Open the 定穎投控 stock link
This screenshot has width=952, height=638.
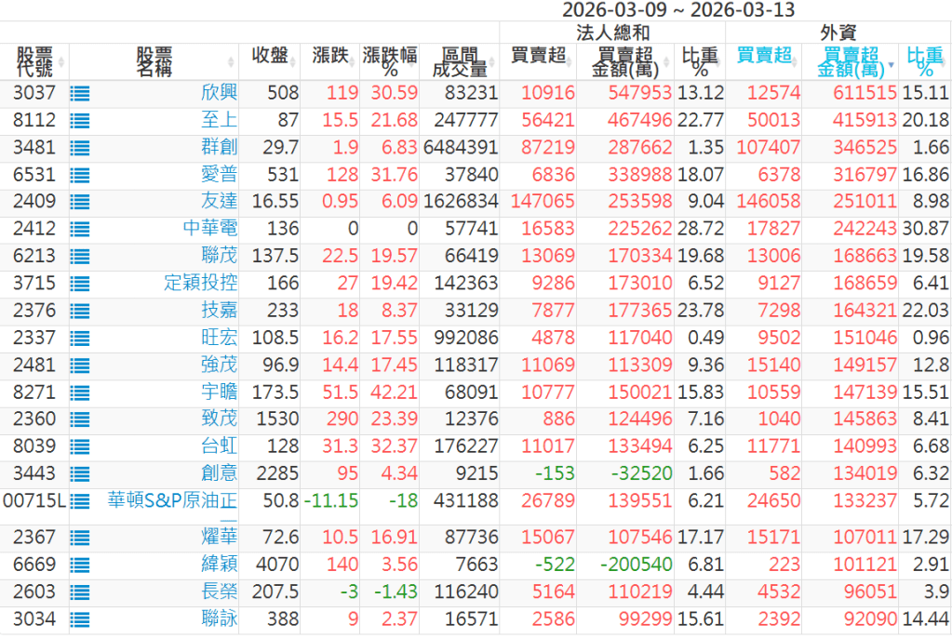[x=200, y=283]
